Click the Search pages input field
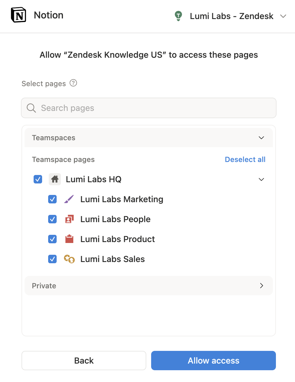295x382 pixels. (x=149, y=108)
